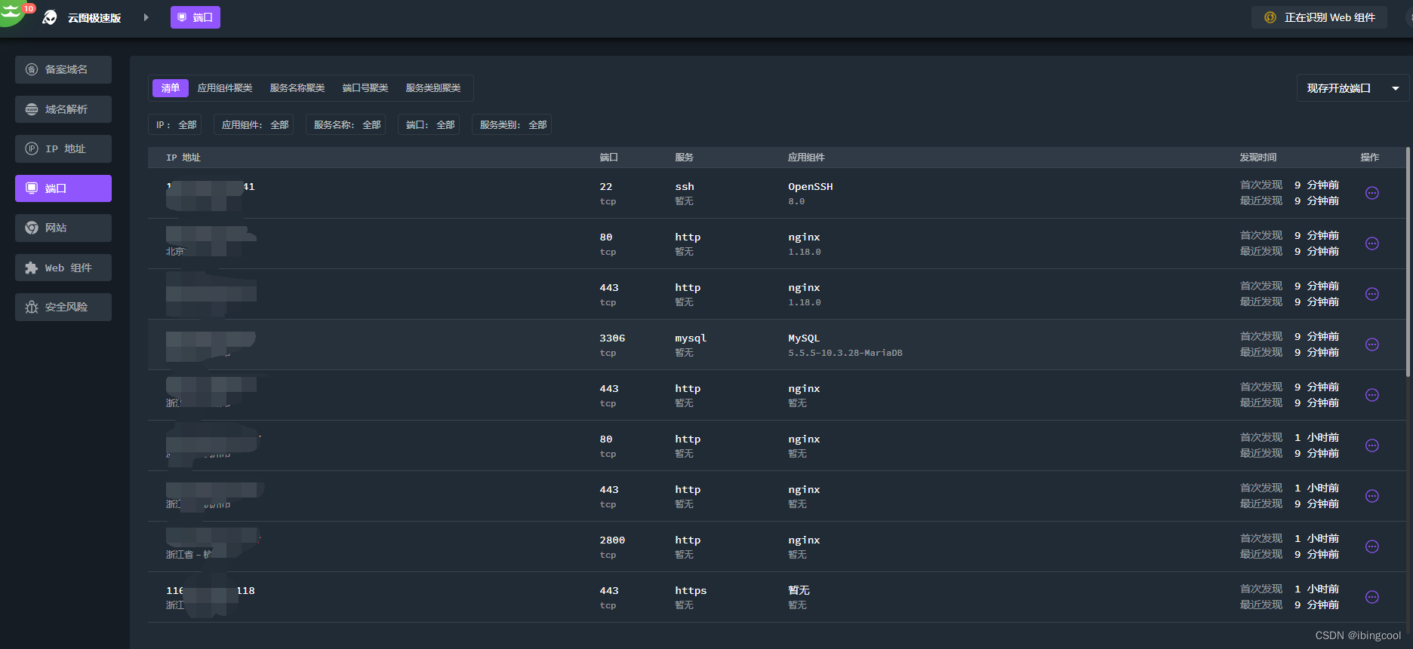Open the 域名解析 sidebar section
This screenshot has height=649, width=1413.
(63, 109)
